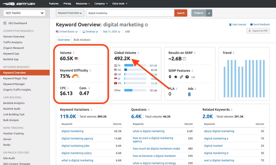
Task: Open the digital marketing agency keyword link
Action: tap(77, 139)
